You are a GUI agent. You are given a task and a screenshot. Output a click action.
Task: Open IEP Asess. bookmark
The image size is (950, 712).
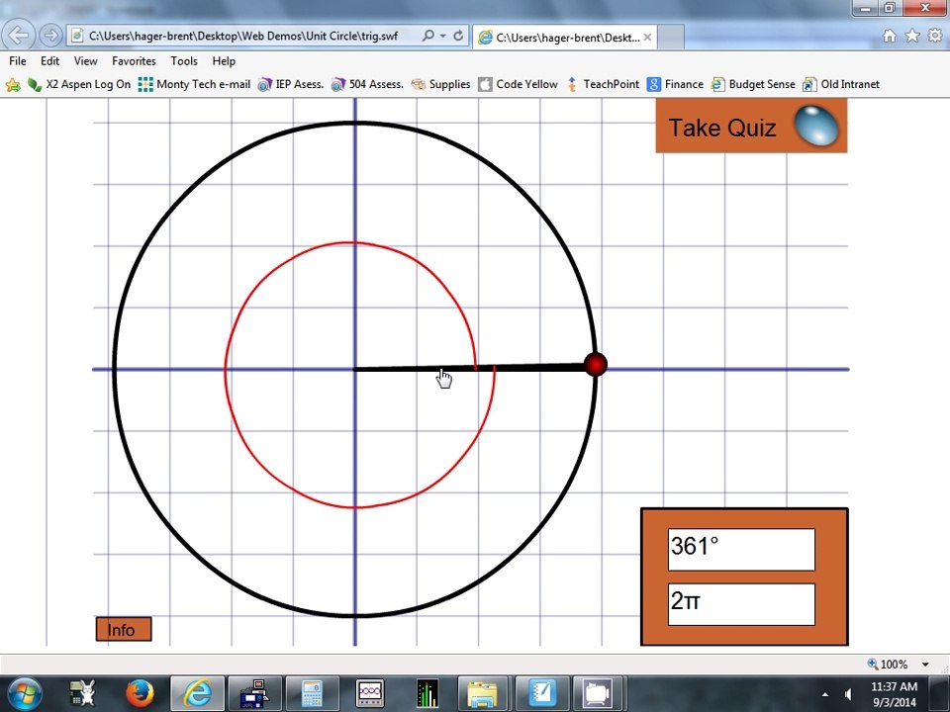(x=290, y=85)
